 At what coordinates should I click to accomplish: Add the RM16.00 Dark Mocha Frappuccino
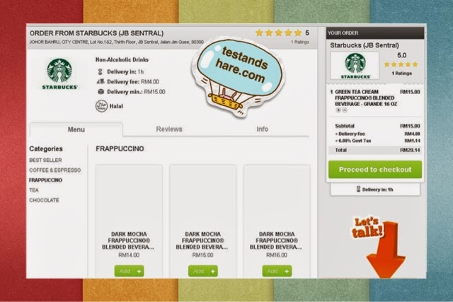277,271
